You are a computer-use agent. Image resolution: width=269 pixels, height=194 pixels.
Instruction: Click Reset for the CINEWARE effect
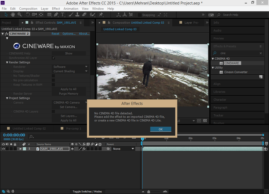[55, 34]
